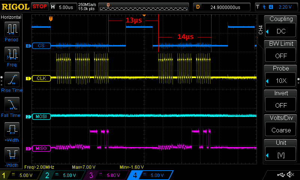Select the Freq measurement icon
300x180 pixels.
(x=12, y=54)
